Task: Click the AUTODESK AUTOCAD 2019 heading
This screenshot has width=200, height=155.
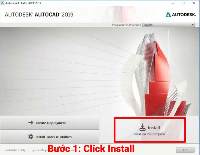Action: pyautogui.click(x=39, y=15)
